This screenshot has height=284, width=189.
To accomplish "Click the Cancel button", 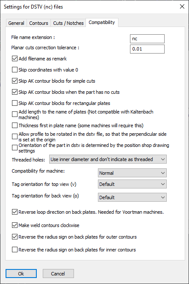I will [x=58, y=273].
